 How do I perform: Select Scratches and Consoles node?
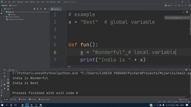pos(15,19)
